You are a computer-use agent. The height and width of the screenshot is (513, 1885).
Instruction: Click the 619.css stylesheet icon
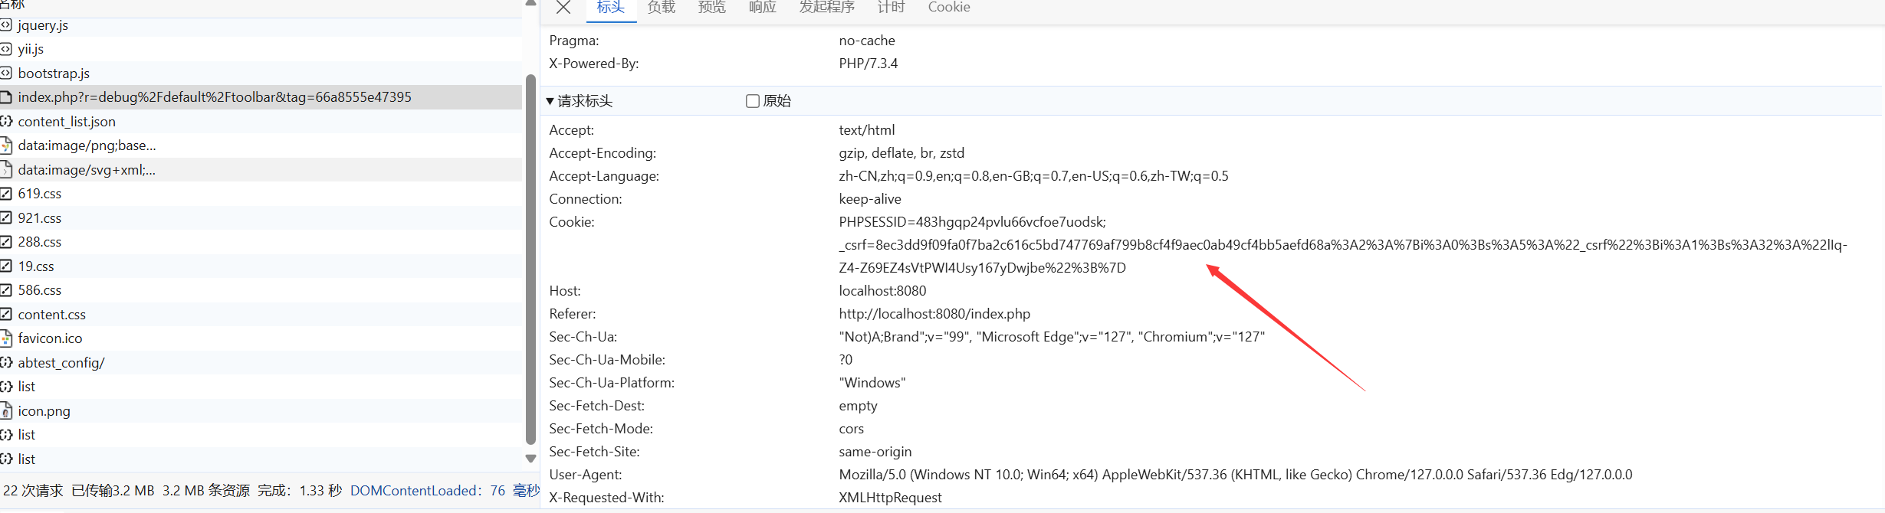pos(6,194)
